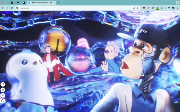Mute the tab via the OpenSea tab audio icon
Viewport: 180px width, 112px height.
click(51, 3)
